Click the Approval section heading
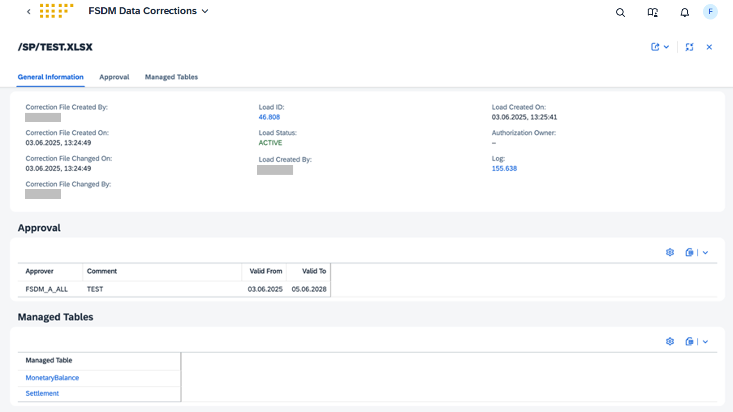Screen dimensions: 733x412 click(39, 228)
